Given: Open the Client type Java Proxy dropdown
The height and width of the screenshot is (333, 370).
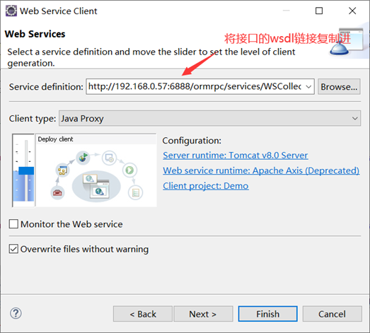Looking at the screenshot, I should (x=209, y=118).
